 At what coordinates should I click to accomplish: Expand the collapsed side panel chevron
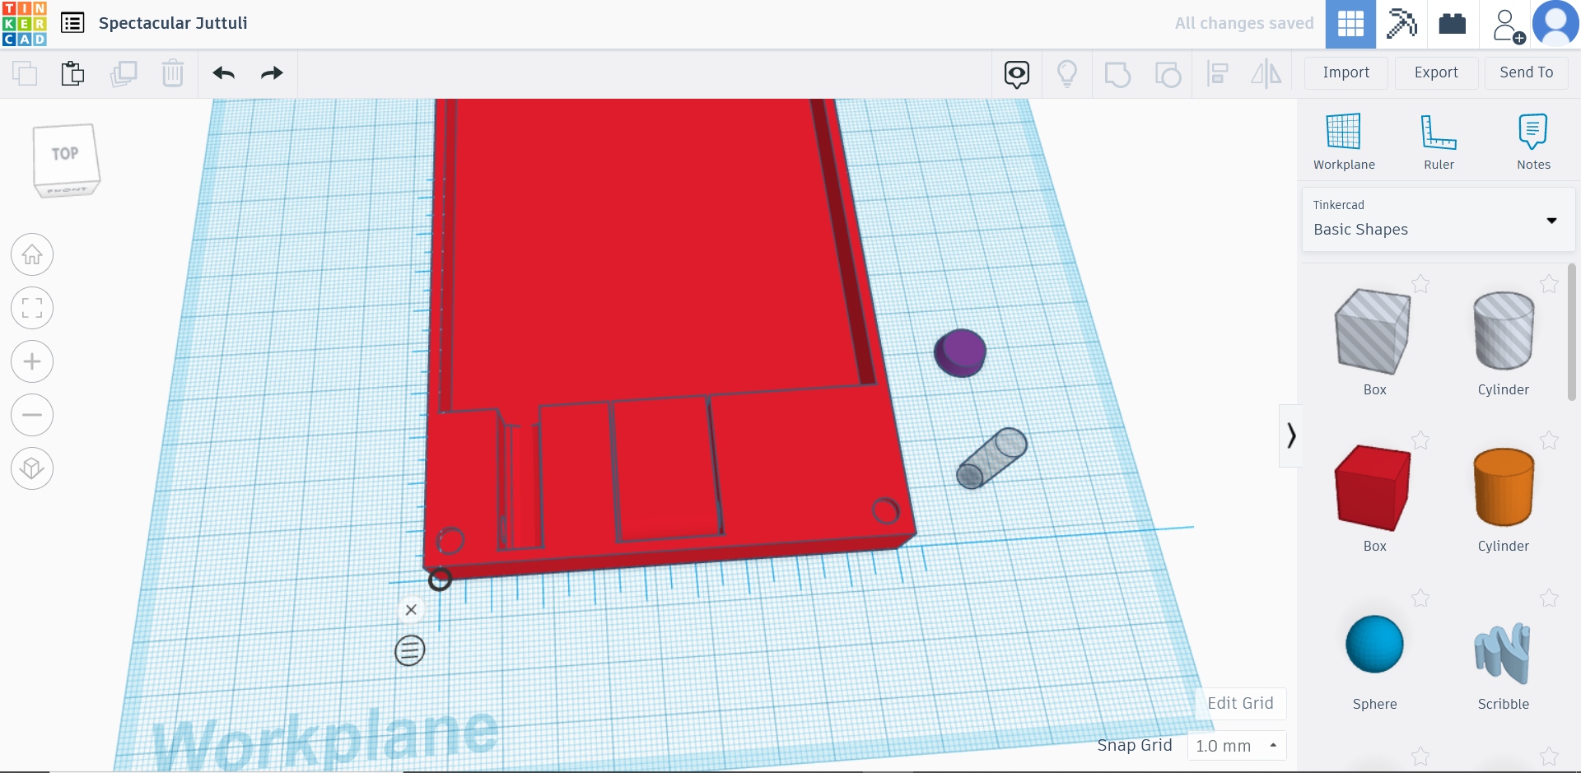(x=1291, y=435)
